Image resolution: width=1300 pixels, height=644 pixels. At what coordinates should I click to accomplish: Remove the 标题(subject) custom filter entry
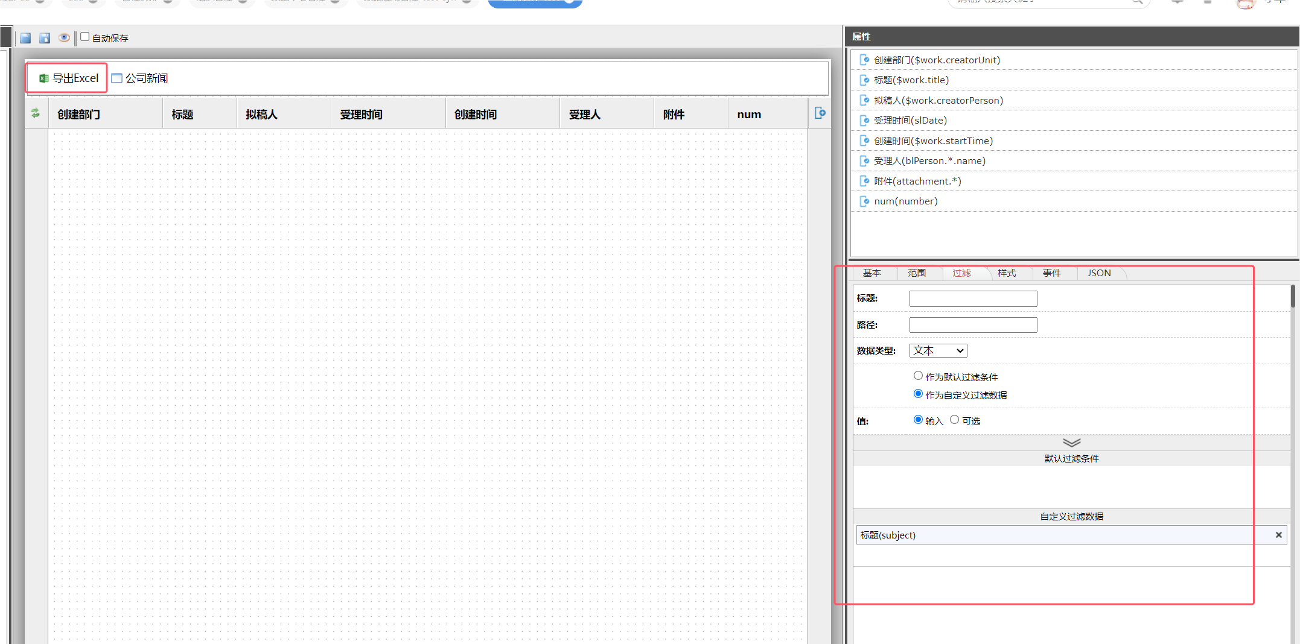(x=1278, y=535)
